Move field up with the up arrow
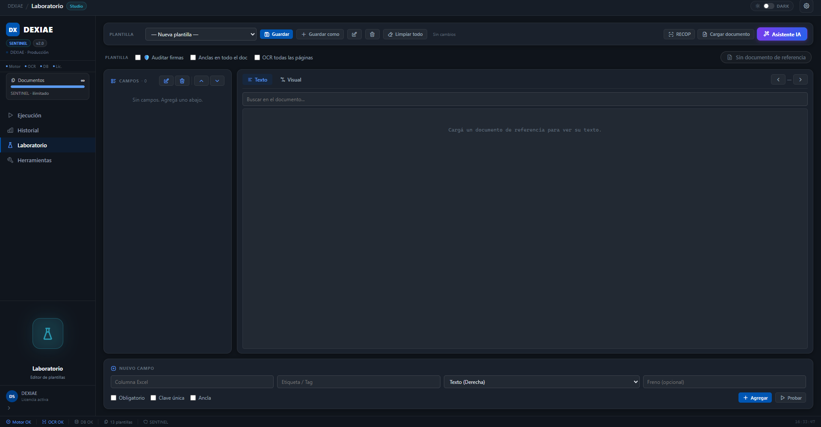Viewport: 821px width, 427px height. pyautogui.click(x=201, y=81)
